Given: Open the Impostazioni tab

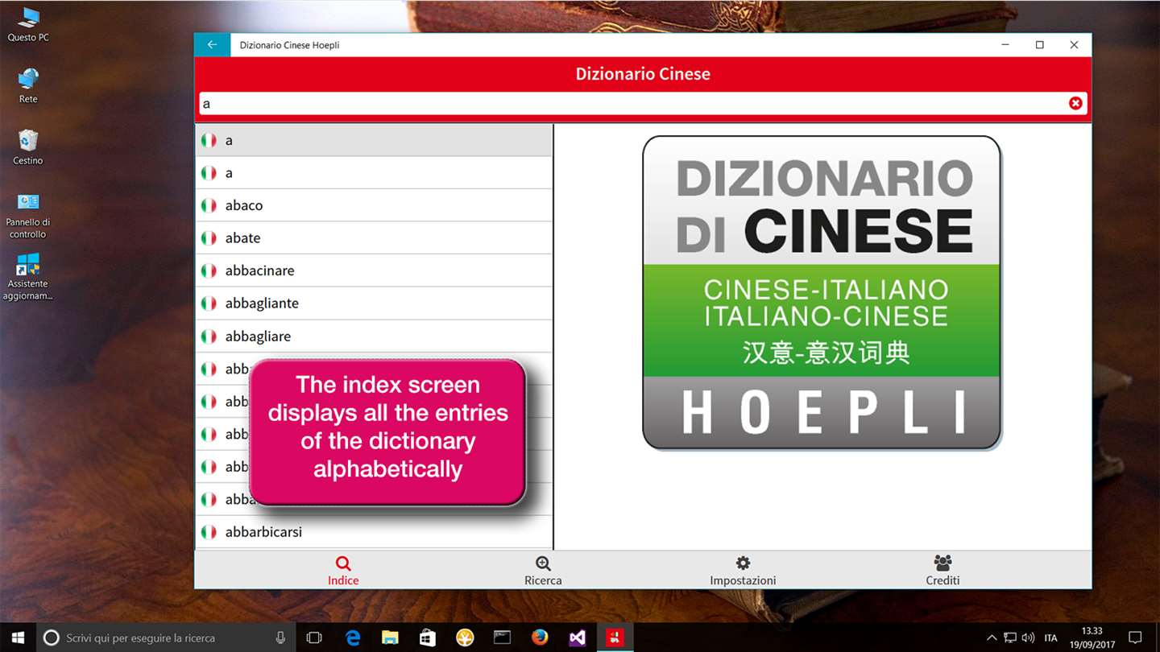Looking at the screenshot, I should 743,571.
